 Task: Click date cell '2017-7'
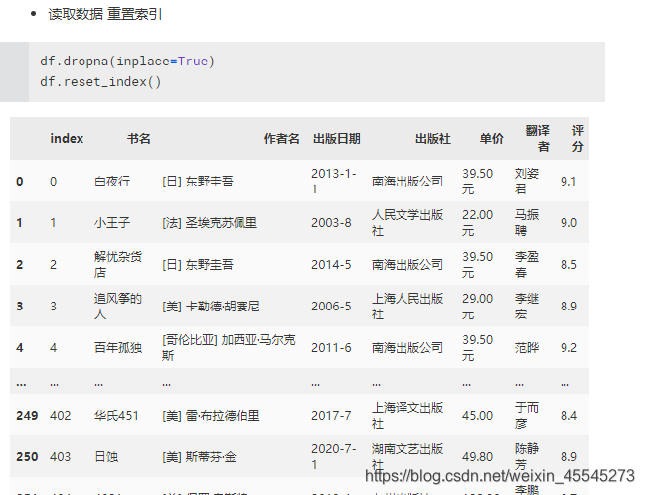[x=331, y=415]
